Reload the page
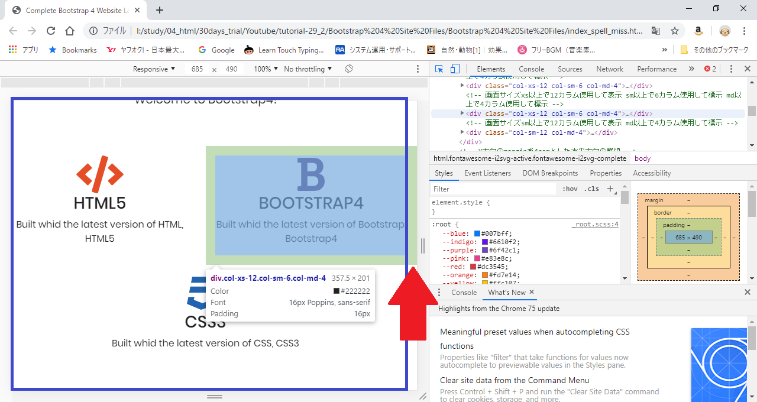 coord(51,31)
